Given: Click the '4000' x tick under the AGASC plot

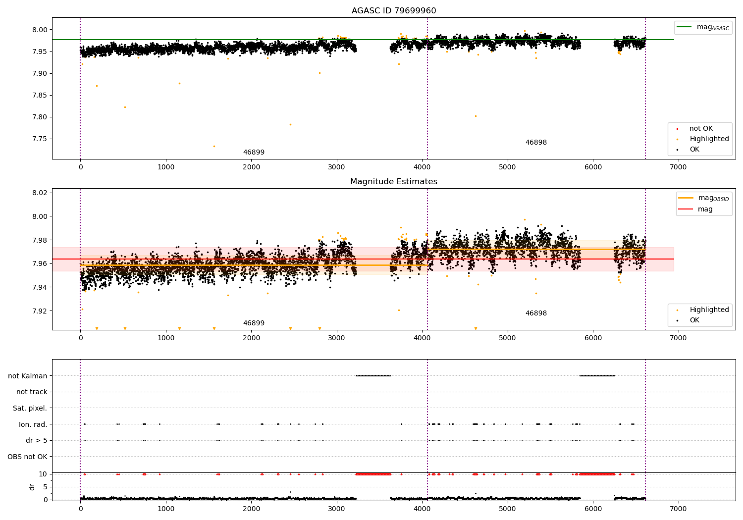Looking at the screenshot, I should [422, 167].
